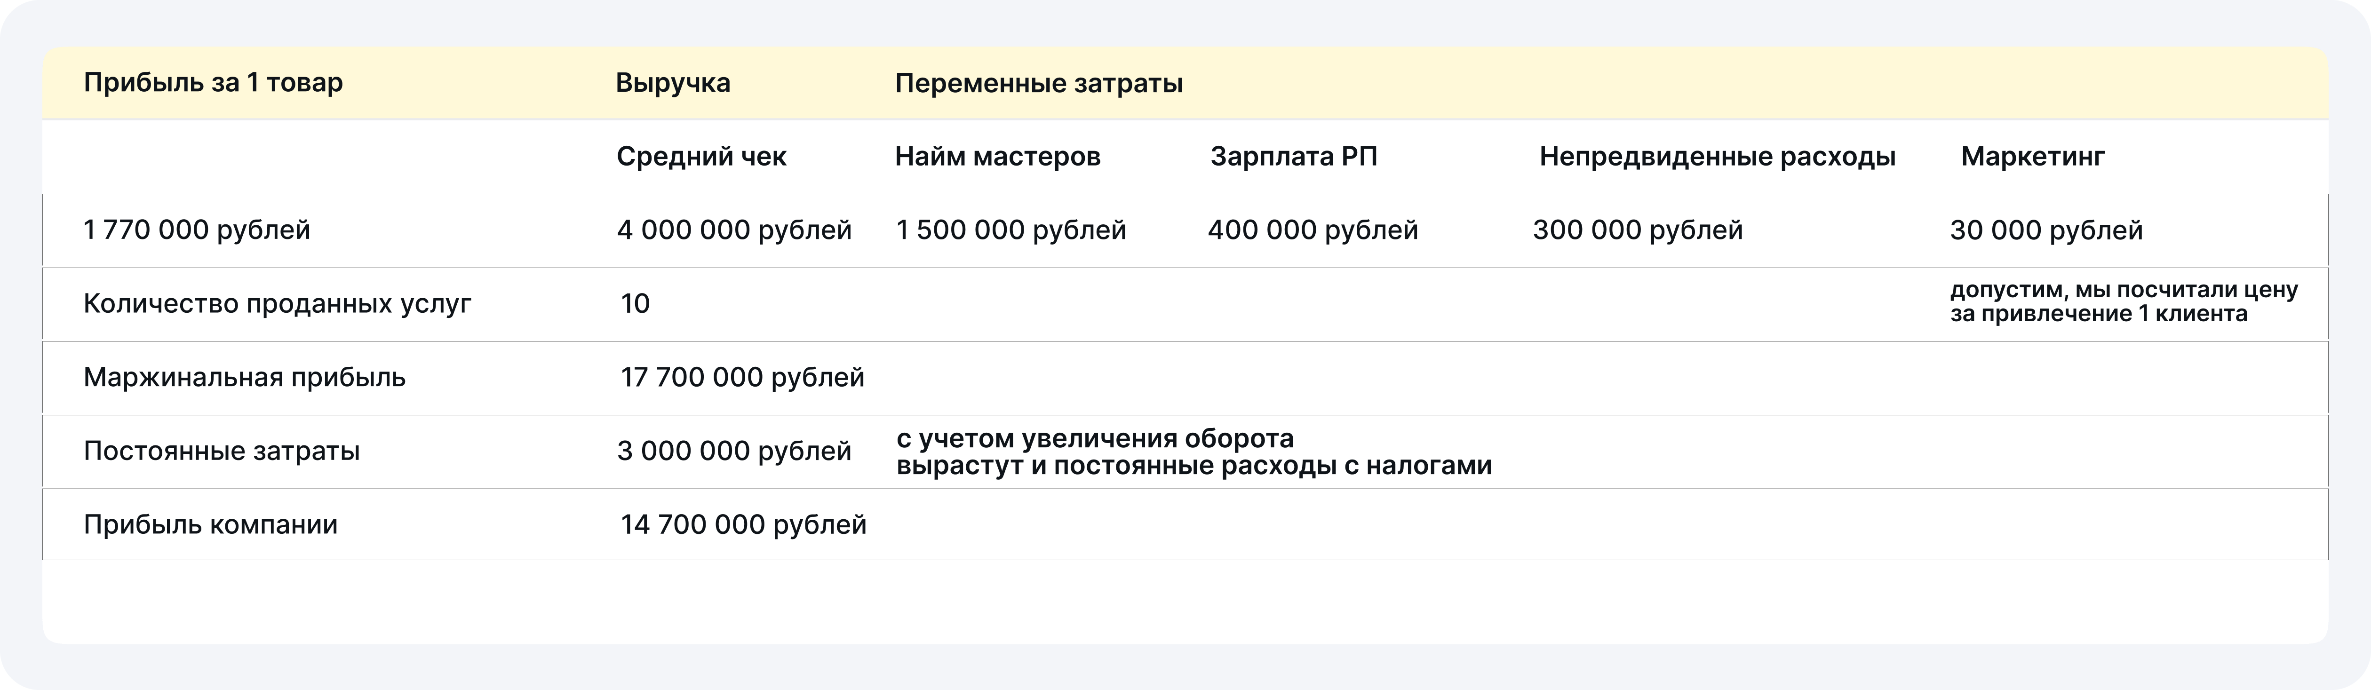This screenshot has height=690, width=2371.
Task: Select the "Средний чек" subheader
Action: tap(701, 157)
